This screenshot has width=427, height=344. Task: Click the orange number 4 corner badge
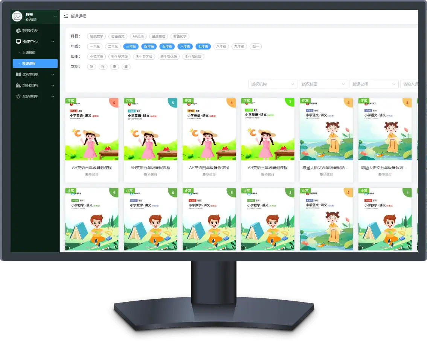pos(232,103)
